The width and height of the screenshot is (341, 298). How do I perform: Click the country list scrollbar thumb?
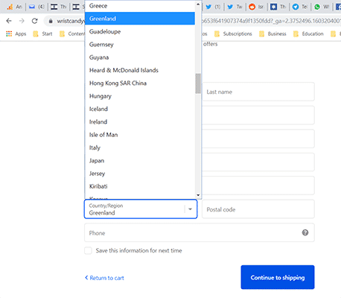tap(198, 83)
